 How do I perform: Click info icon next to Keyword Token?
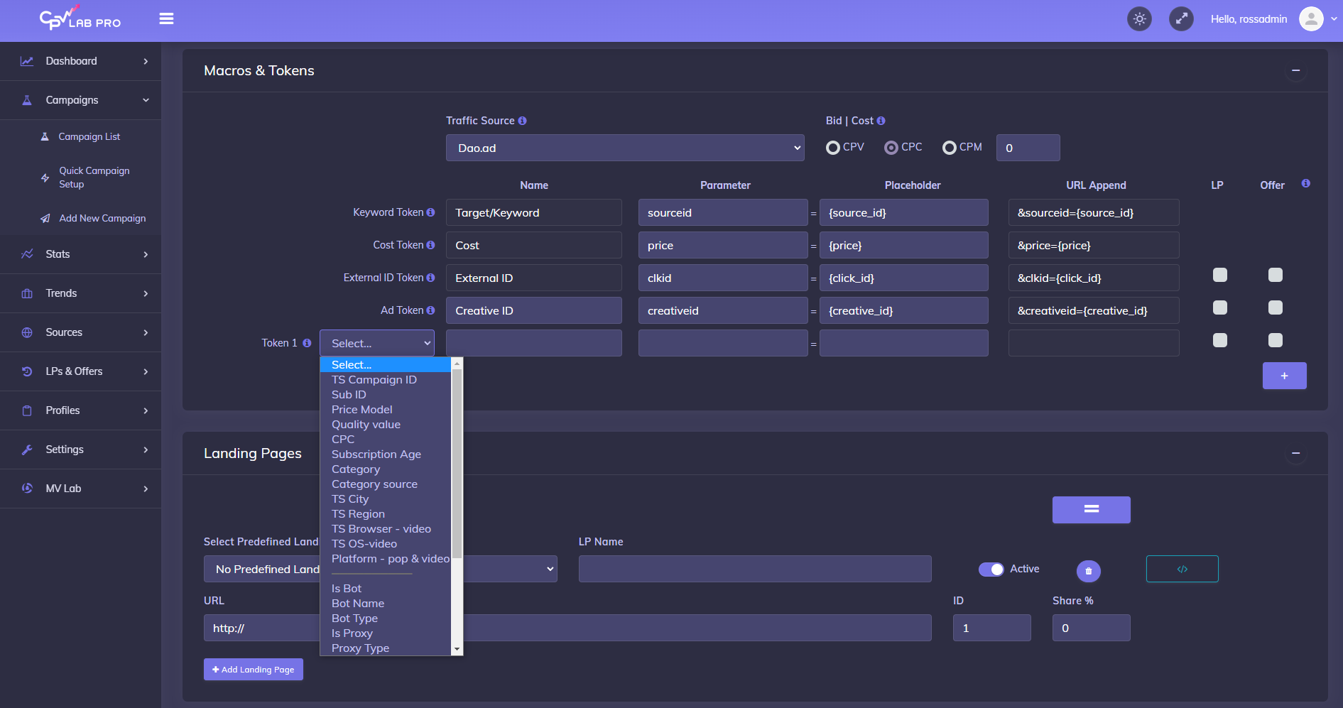(x=430, y=212)
